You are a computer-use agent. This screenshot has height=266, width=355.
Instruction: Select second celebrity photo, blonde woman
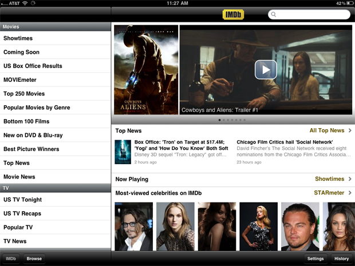[x=175, y=227]
